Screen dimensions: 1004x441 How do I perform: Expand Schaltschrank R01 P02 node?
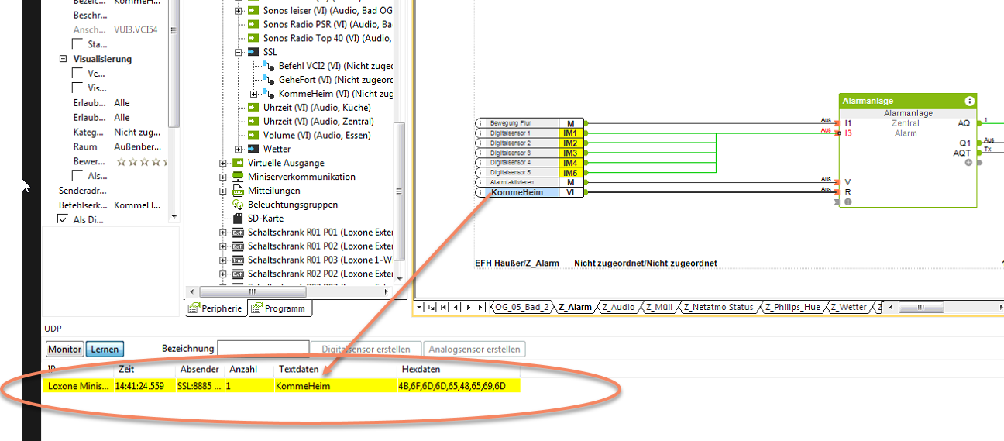point(223,246)
